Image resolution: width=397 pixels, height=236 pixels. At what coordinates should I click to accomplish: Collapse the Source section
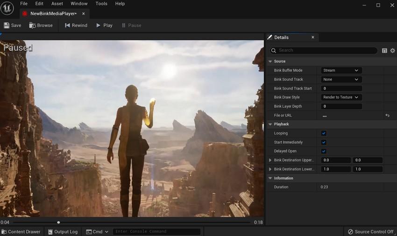click(x=270, y=62)
